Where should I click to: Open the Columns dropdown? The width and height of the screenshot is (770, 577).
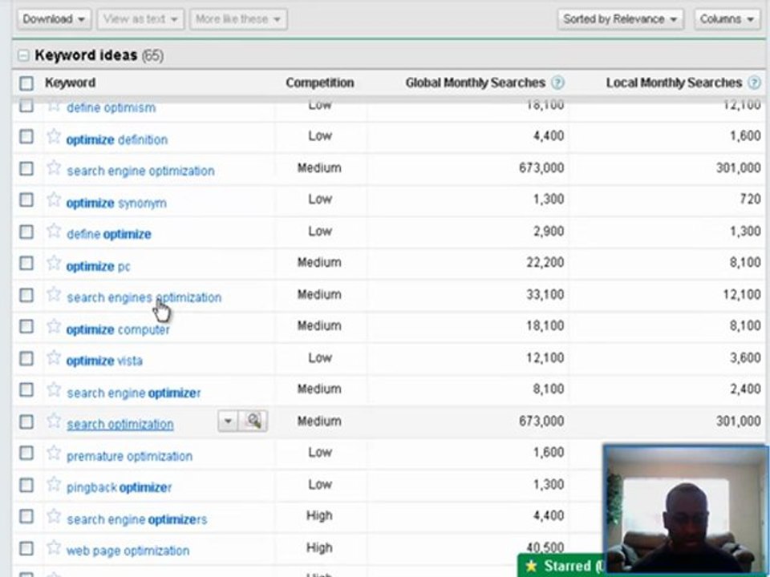pyautogui.click(x=727, y=19)
